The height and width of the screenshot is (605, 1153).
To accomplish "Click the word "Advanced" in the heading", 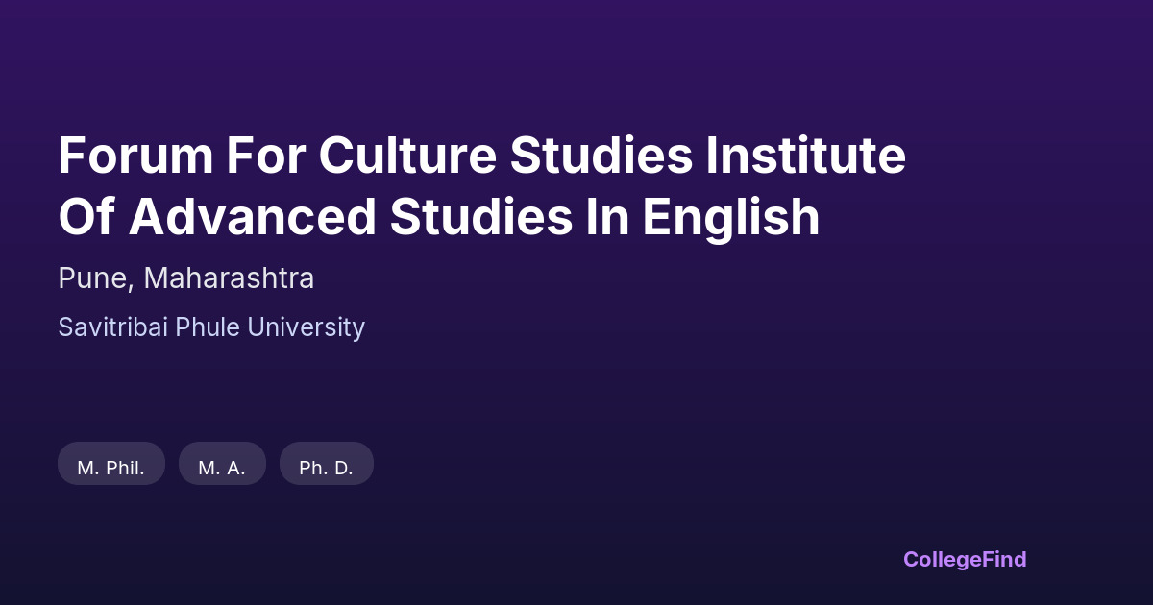I will point(253,217).
